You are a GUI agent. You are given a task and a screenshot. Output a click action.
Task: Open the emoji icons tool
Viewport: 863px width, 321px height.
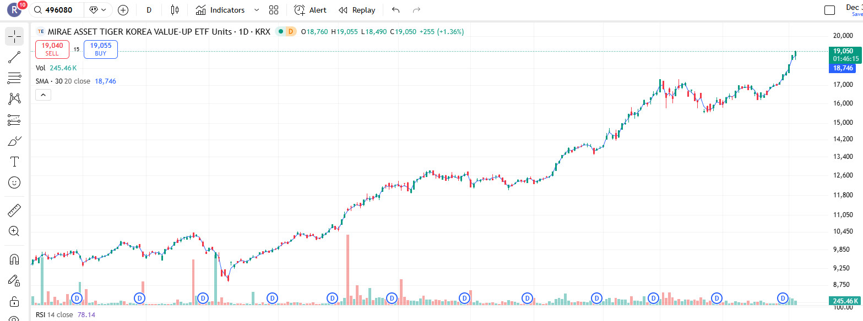(14, 182)
